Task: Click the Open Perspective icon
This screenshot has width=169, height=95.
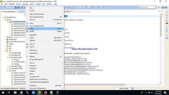Action: 159,7
